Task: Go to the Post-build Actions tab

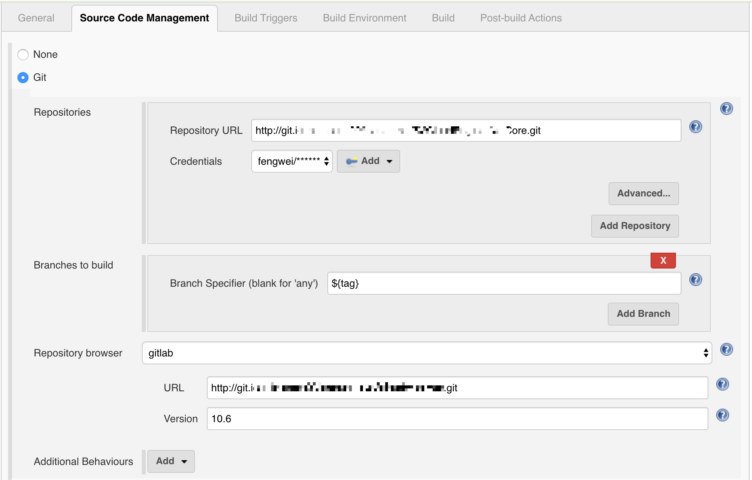Action: tap(521, 18)
